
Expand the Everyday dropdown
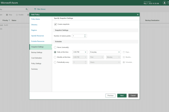(x=105, y=52)
